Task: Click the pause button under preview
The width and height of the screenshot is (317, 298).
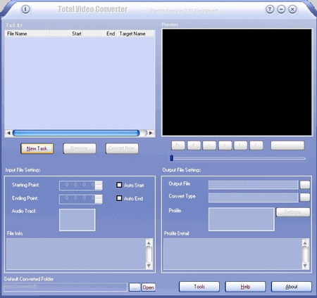Action: [194, 145]
